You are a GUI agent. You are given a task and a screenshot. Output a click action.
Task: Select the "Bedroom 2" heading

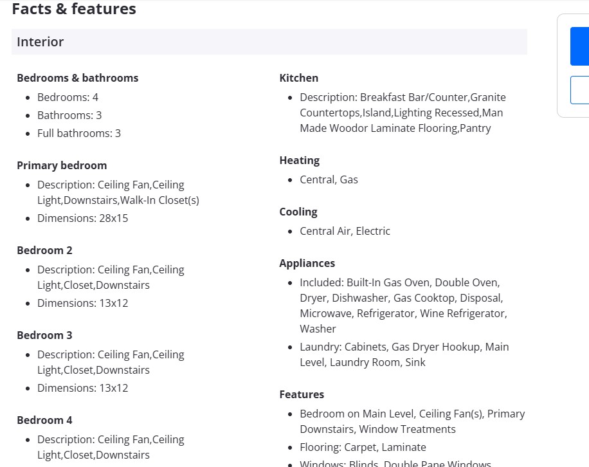point(44,250)
